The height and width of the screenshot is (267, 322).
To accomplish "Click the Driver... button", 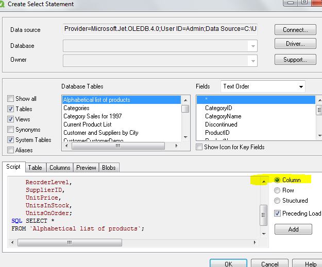I will 295,44.
